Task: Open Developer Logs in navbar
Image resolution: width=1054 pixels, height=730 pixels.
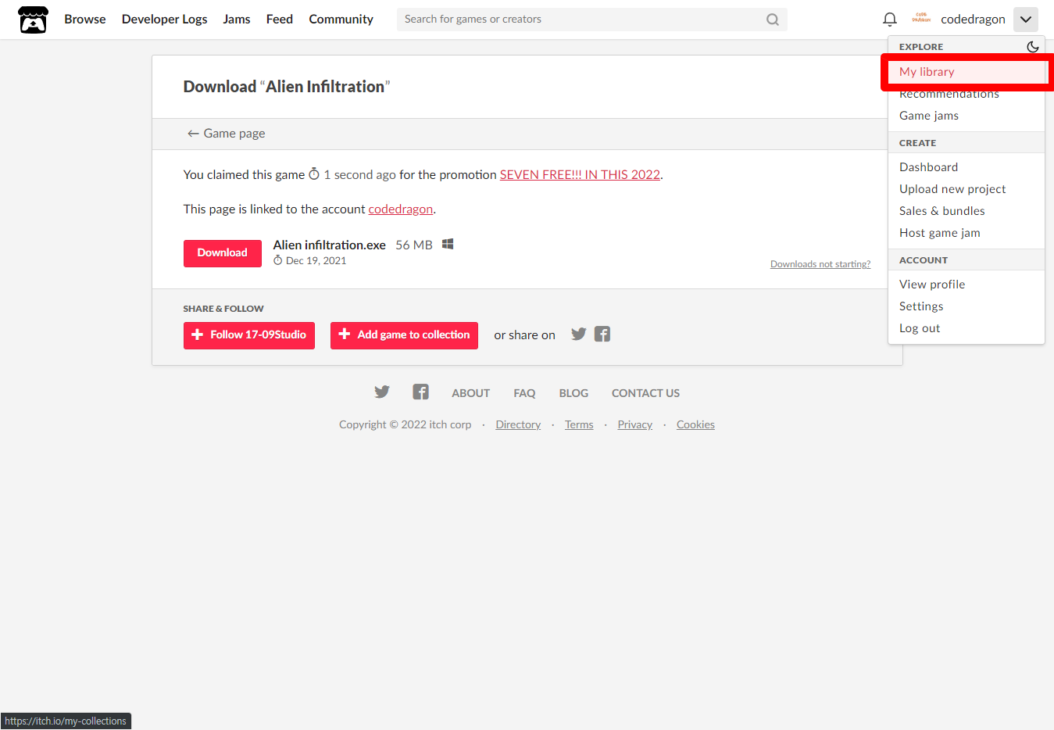Action: click(x=165, y=20)
